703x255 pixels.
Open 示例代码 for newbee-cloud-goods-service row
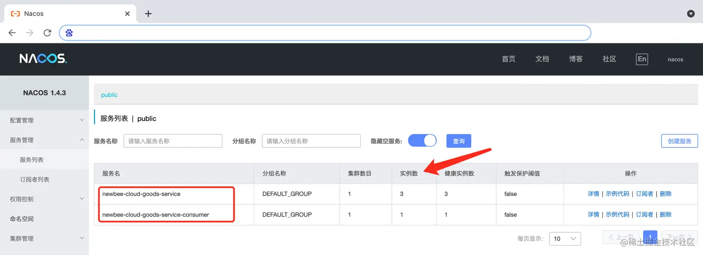(617, 194)
